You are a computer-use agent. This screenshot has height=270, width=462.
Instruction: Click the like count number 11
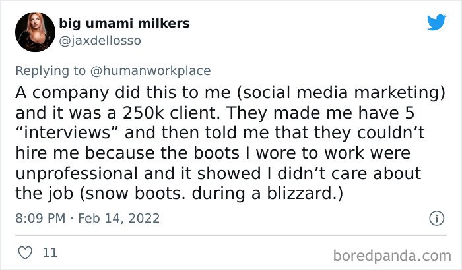coord(49,252)
